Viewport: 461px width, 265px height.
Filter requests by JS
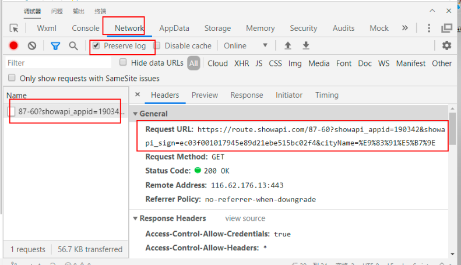pyautogui.click(x=259, y=63)
